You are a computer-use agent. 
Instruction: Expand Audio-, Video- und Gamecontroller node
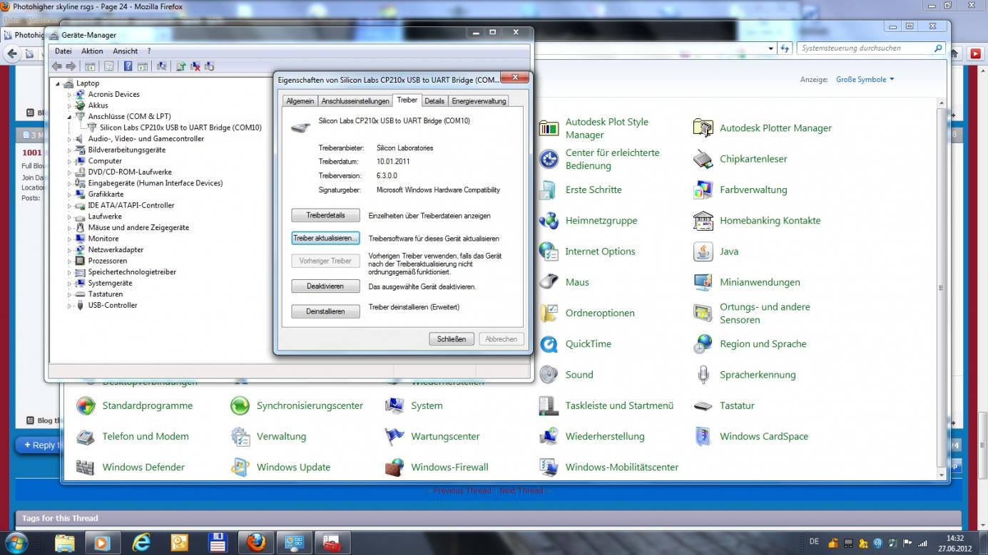pyautogui.click(x=70, y=139)
